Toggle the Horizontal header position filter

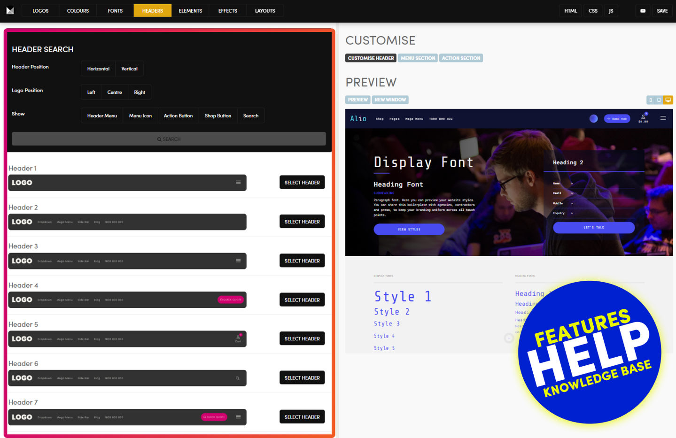pyautogui.click(x=98, y=69)
